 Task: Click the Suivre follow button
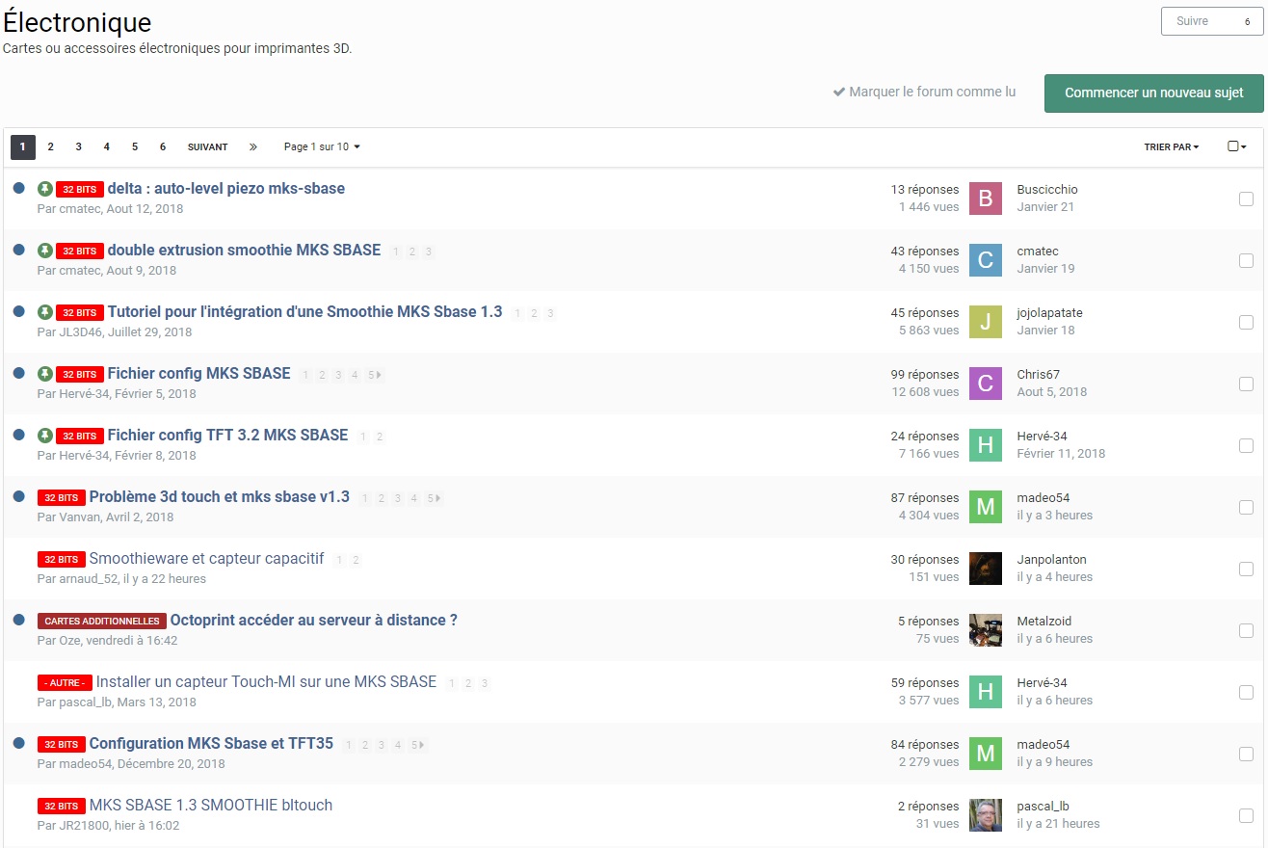pos(1212,21)
